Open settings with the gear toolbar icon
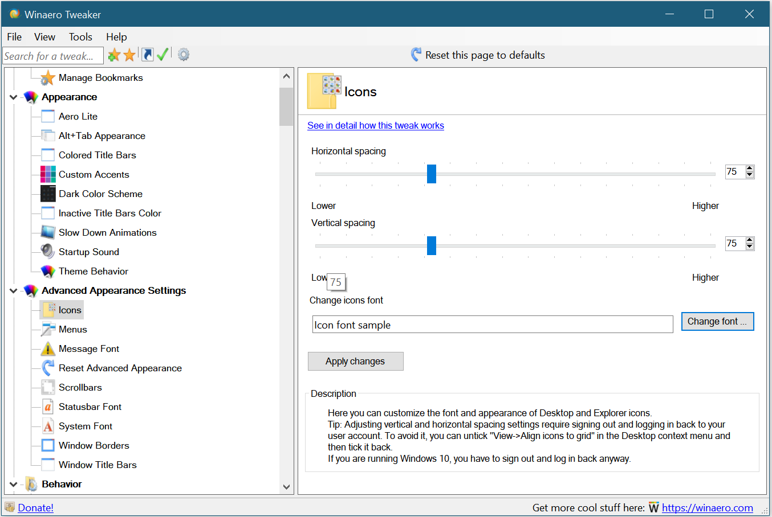Screen dimensions: 772x517 tap(184, 55)
